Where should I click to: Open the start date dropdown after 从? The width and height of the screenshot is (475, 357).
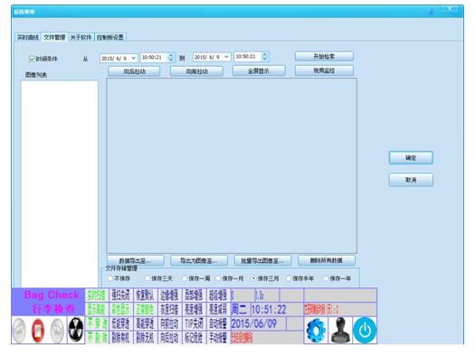133,58
